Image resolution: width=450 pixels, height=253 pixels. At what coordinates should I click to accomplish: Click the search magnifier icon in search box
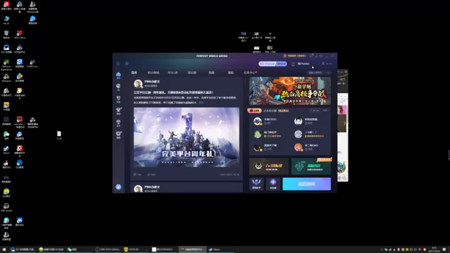[328, 73]
